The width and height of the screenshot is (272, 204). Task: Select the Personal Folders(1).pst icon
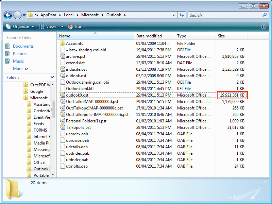(63, 121)
